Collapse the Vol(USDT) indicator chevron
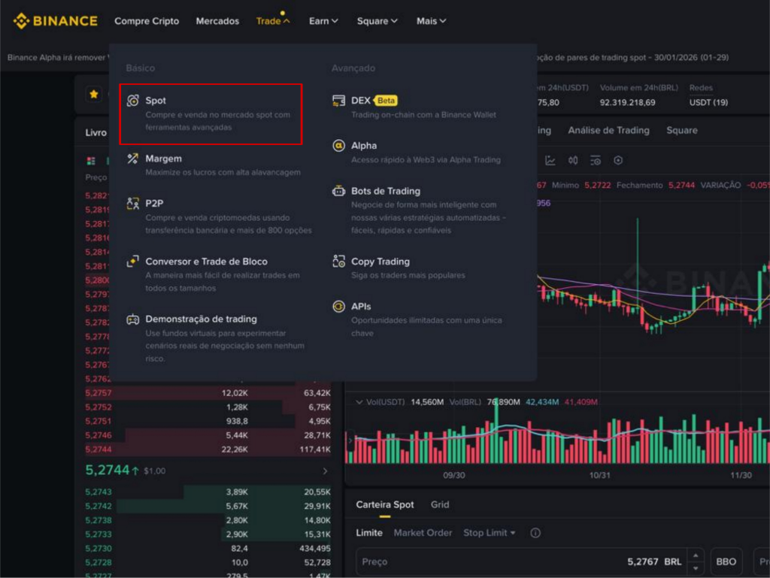The height and width of the screenshot is (578, 770). (x=359, y=402)
